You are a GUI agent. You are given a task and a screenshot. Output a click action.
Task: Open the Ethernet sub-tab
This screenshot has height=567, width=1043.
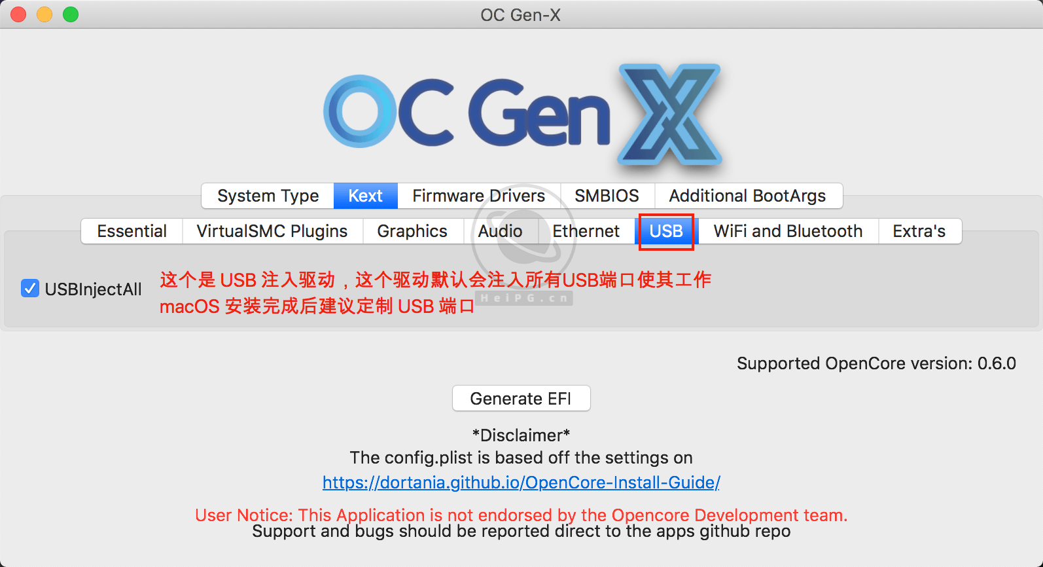(x=586, y=231)
